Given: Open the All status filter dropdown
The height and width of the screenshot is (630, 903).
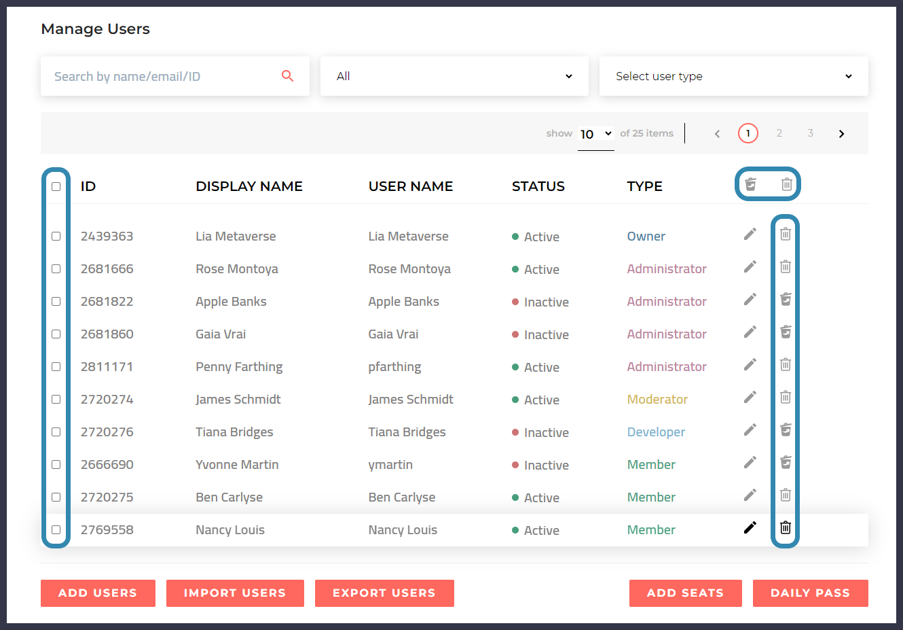Looking at the screenshot, I should pos(454,76).
